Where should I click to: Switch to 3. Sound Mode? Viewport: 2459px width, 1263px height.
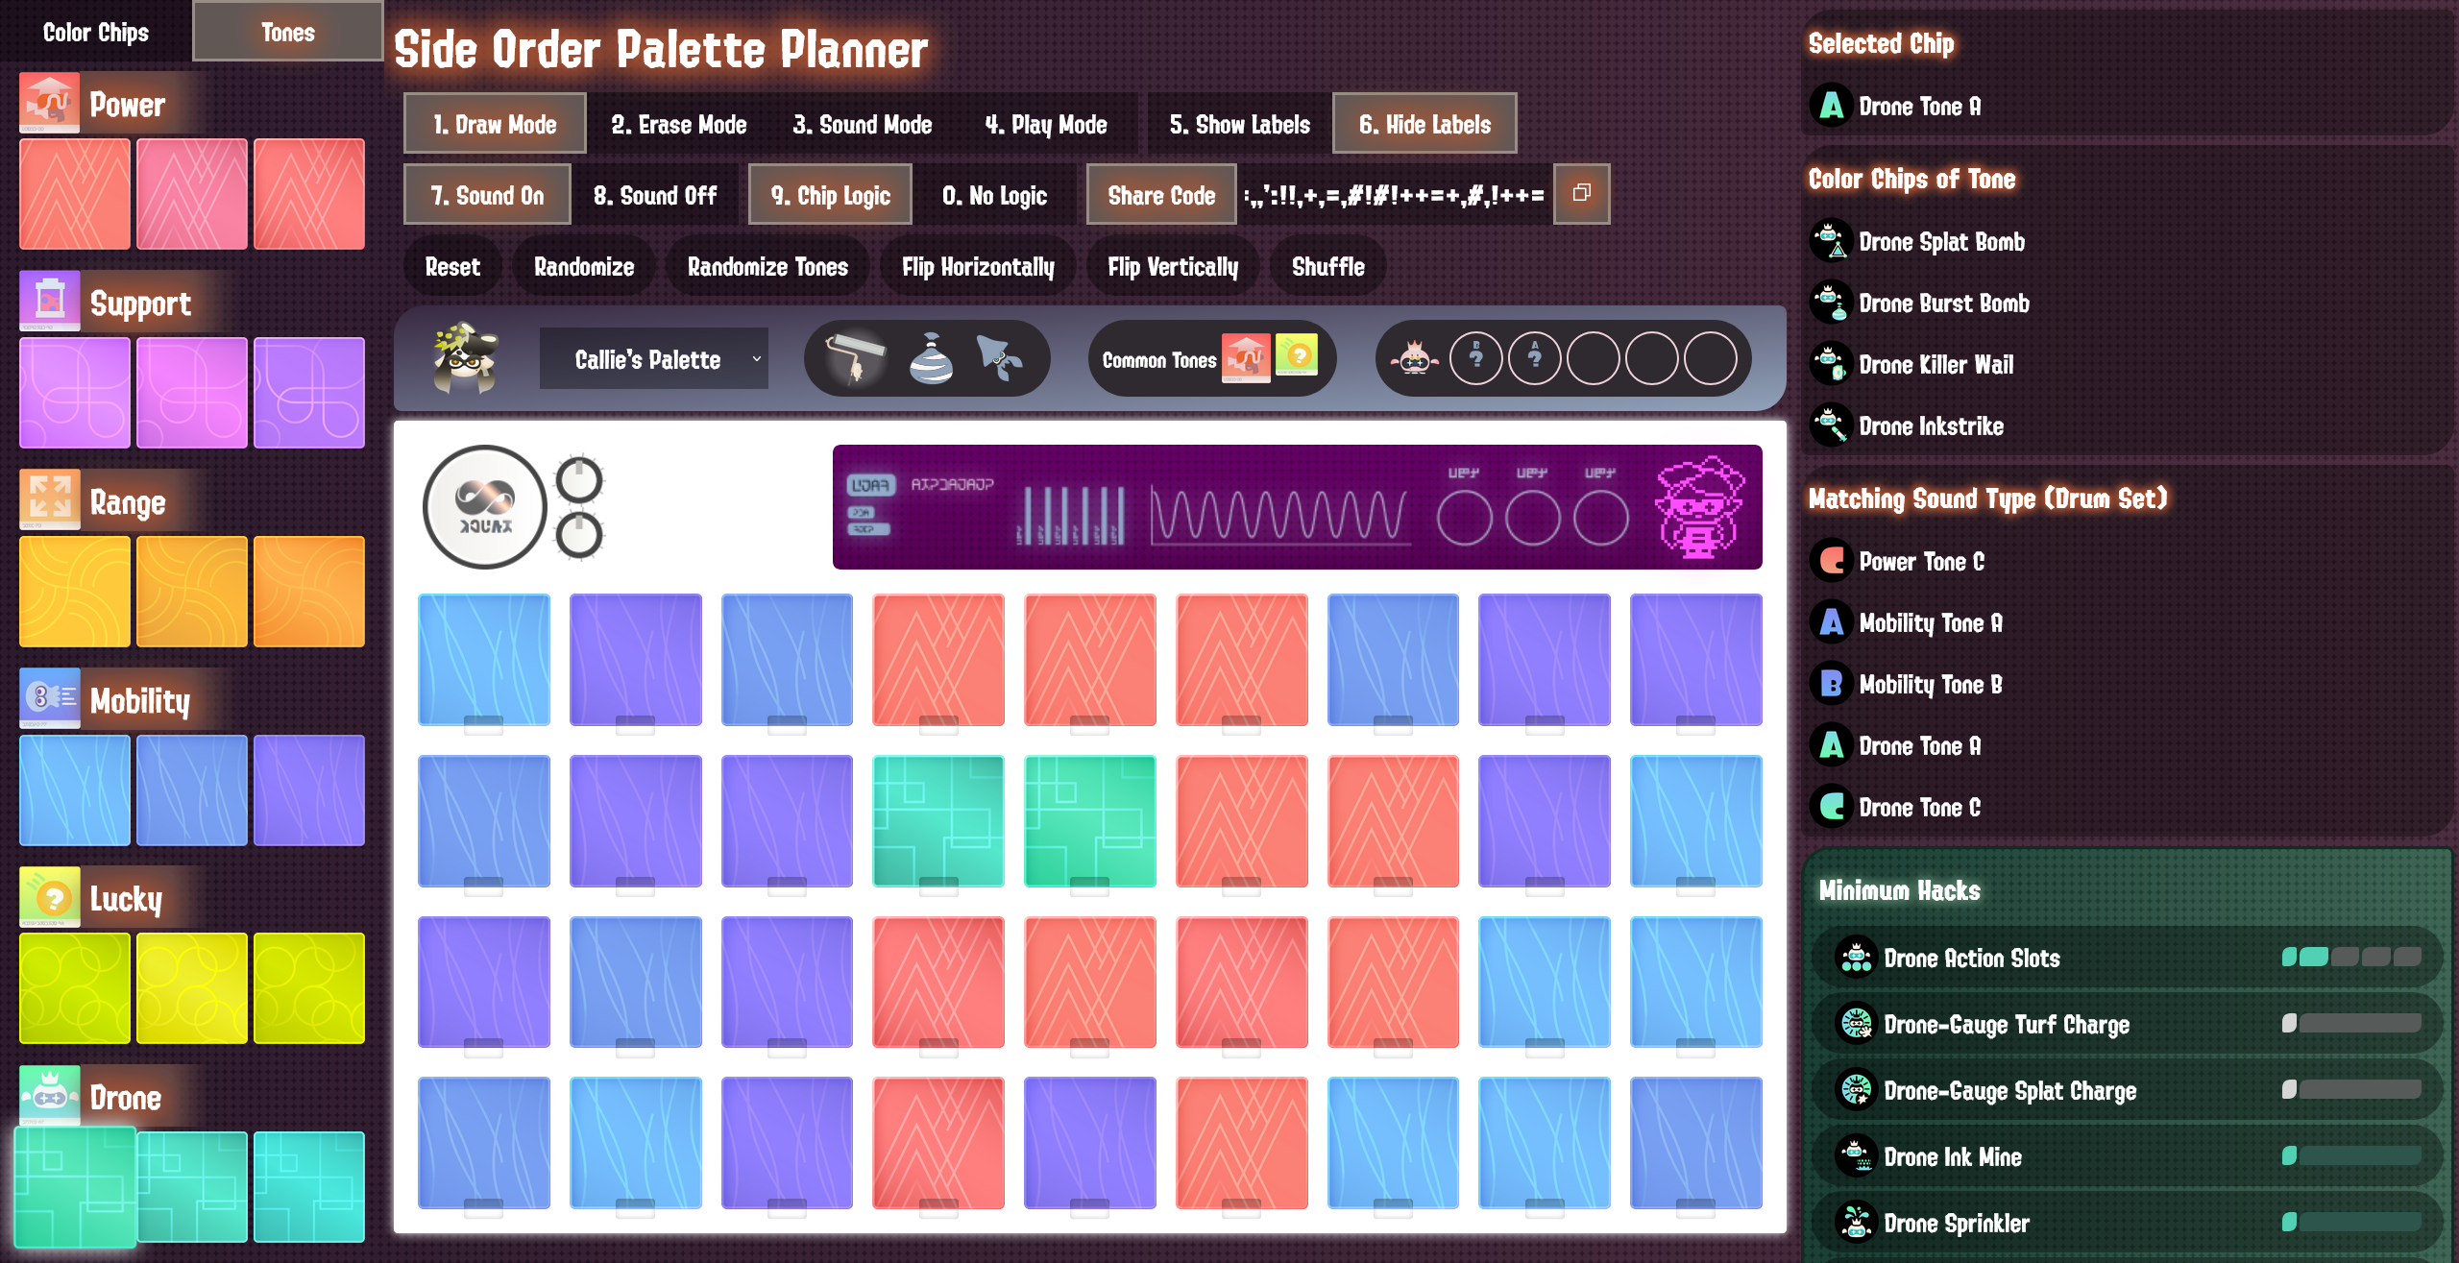pos(863,124)
